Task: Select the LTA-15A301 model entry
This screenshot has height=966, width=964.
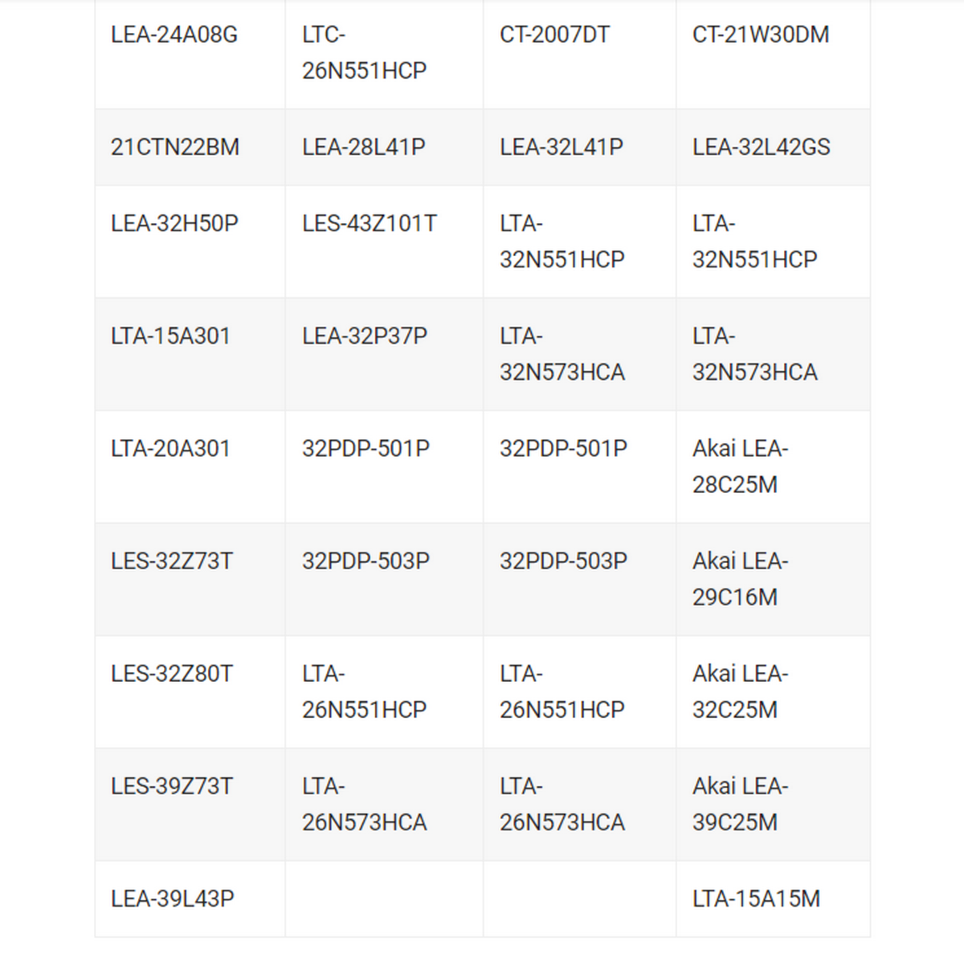Action: pyautogui.click(x=170, y=336)
